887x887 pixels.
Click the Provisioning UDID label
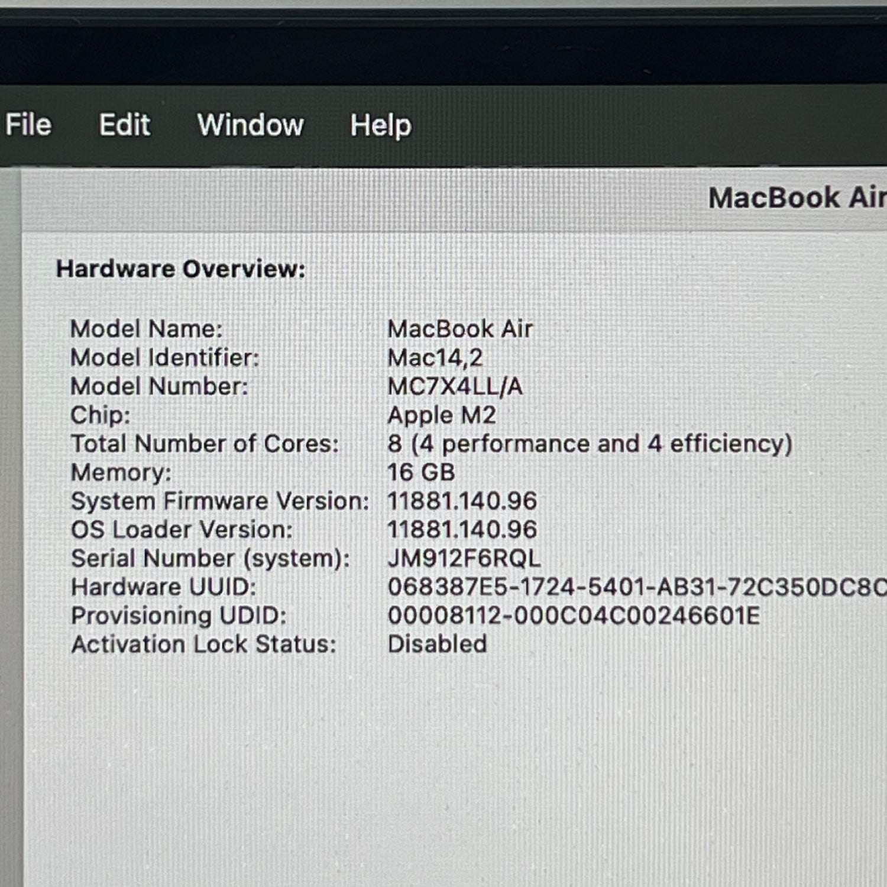pyautogui.click(x=179, y=616)
